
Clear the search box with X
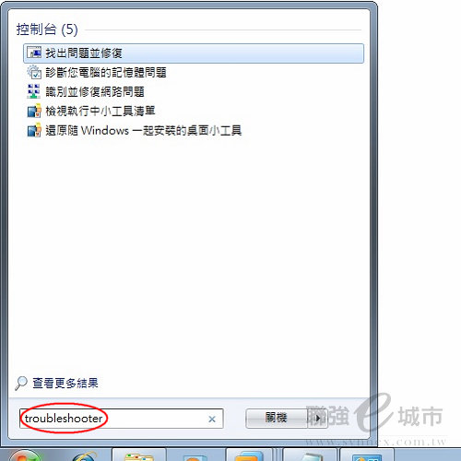(x=212, y=419)
